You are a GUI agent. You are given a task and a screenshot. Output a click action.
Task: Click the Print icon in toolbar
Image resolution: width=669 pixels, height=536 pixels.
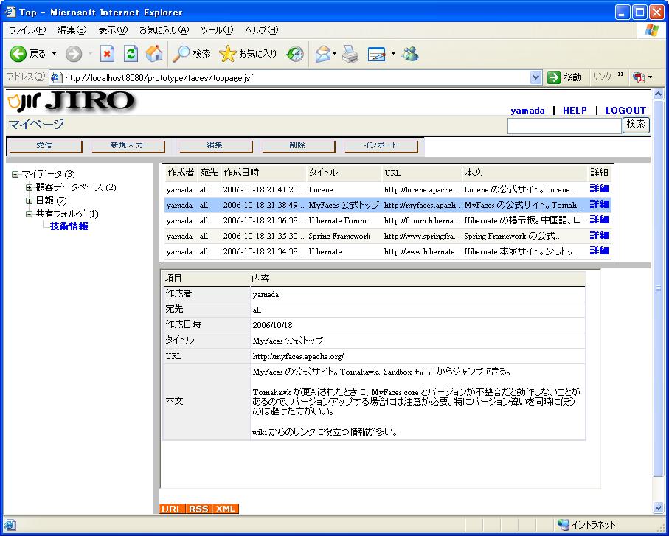click(x=350, y=54)
